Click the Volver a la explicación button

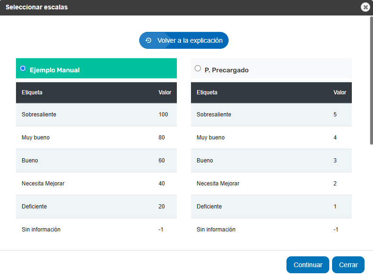[x=183, y=40]
